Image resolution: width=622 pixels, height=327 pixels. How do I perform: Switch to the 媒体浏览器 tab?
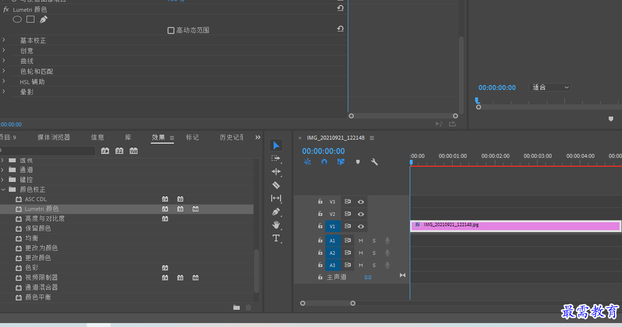coord(54,137)
